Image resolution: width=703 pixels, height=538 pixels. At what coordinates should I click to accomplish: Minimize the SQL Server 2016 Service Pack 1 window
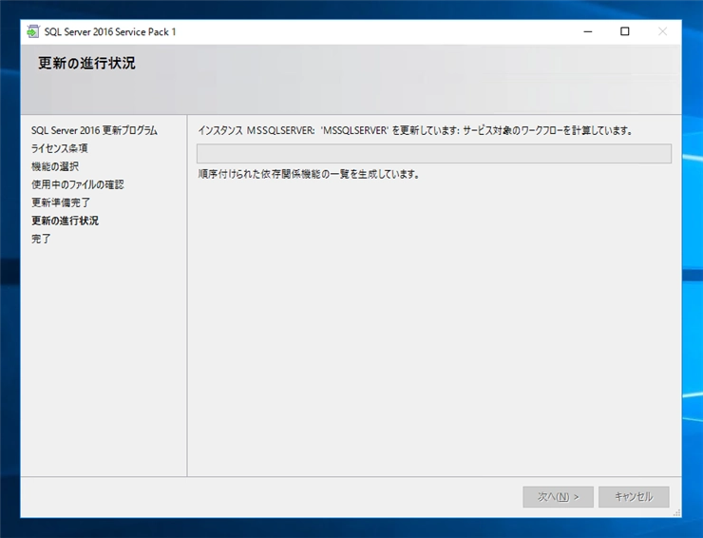tap(588, 32)
